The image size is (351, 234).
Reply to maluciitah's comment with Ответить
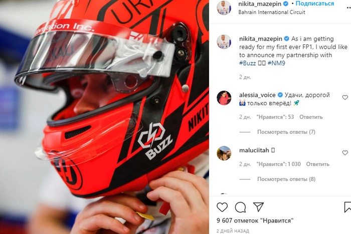coord(317,164)
